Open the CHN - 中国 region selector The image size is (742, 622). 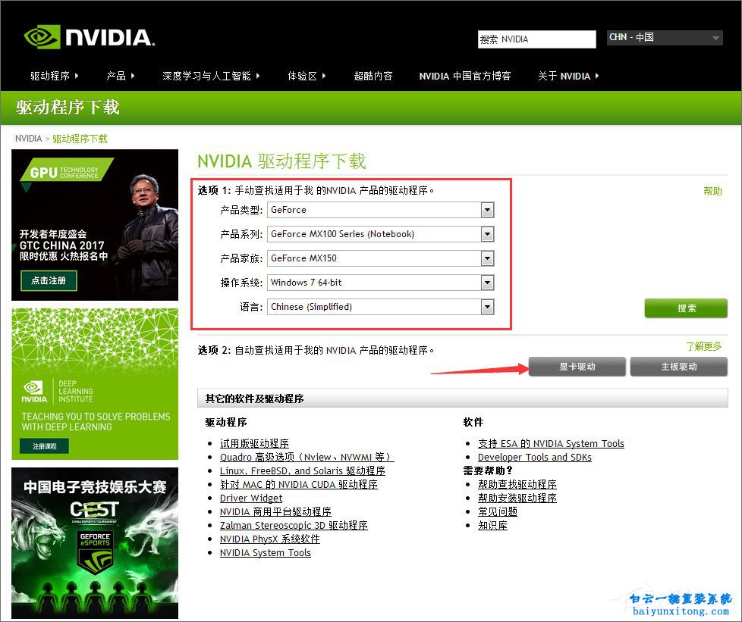[x=665, y=37]
